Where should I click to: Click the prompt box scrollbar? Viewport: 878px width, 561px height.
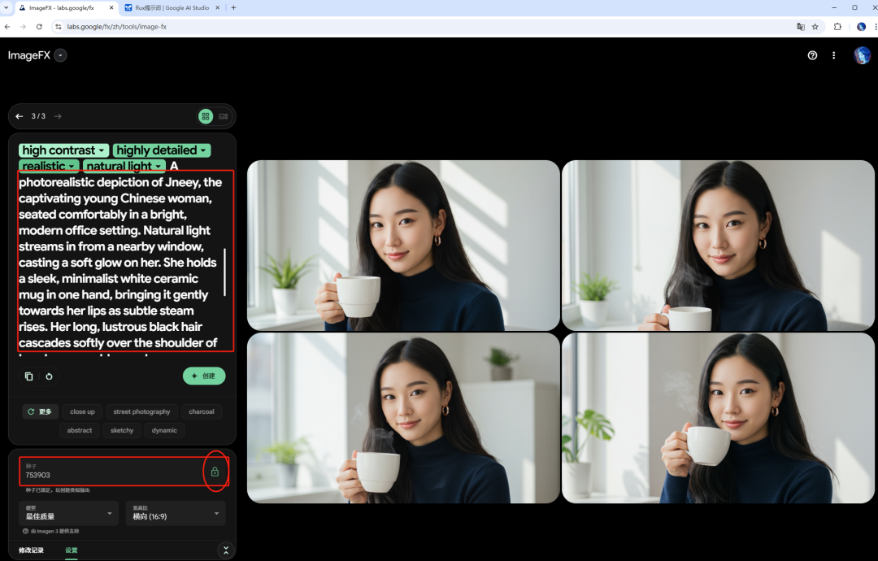[225, 272]
